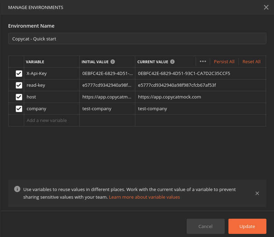Edit the initial value of host
The width and height of the screenshot is (274, 237).
pos(107,97)
